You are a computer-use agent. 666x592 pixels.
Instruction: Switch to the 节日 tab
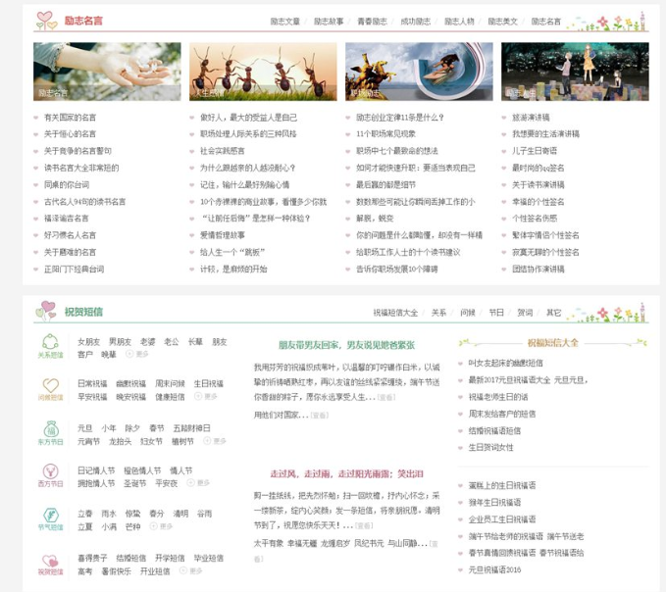pos(496,313)
